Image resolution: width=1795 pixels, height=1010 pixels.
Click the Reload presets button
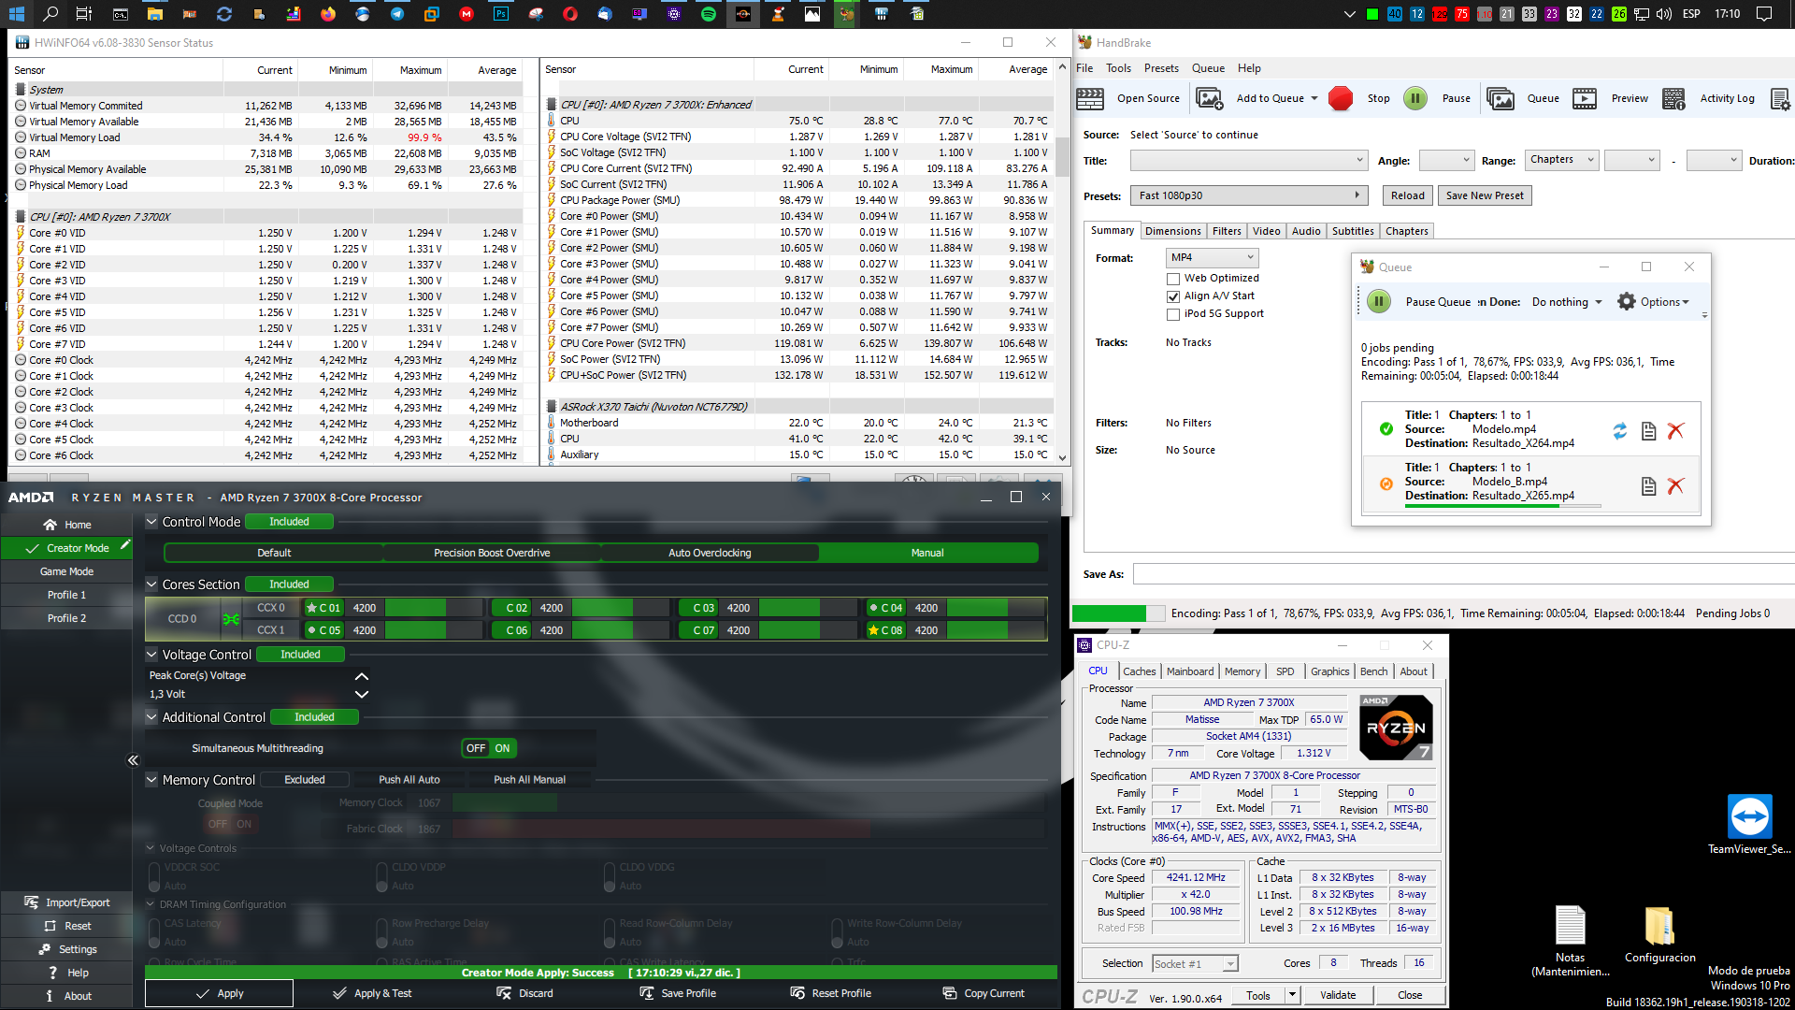[1407, 195]
